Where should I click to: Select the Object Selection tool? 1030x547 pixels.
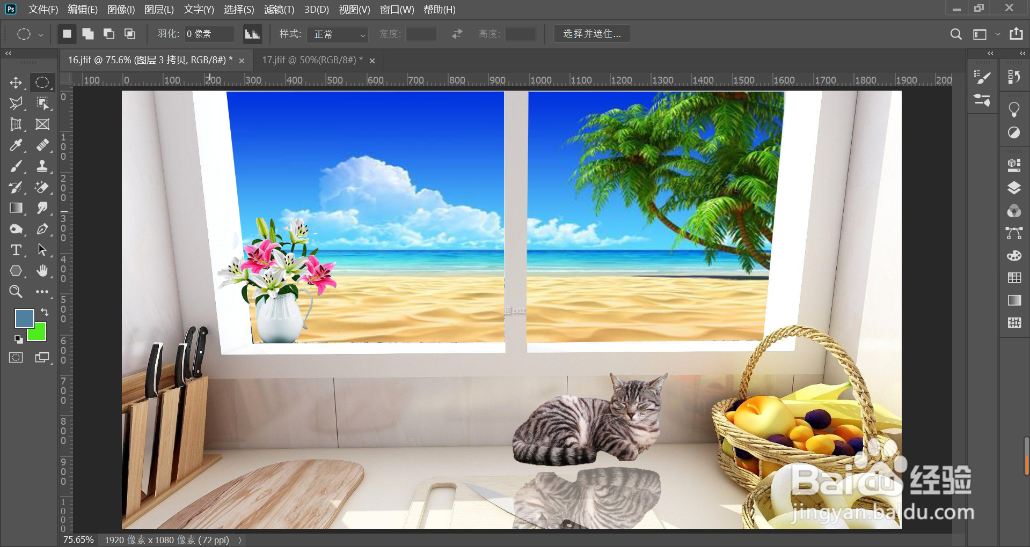[x=42, y=103]
